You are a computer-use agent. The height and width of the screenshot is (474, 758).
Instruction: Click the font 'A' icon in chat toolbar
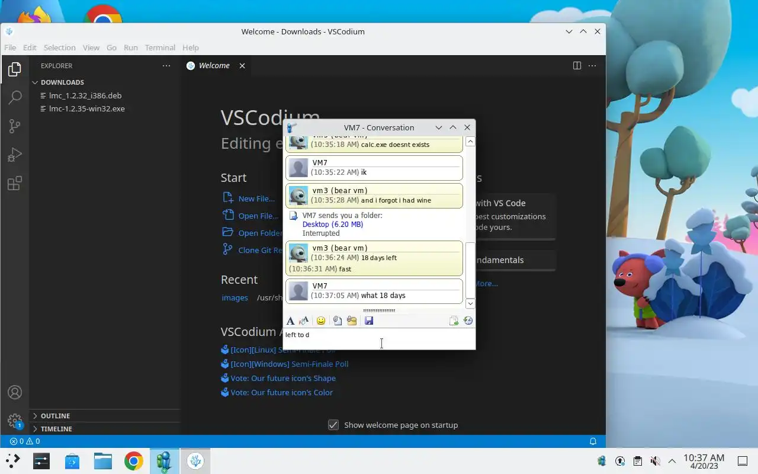click(x=290, y=321)
